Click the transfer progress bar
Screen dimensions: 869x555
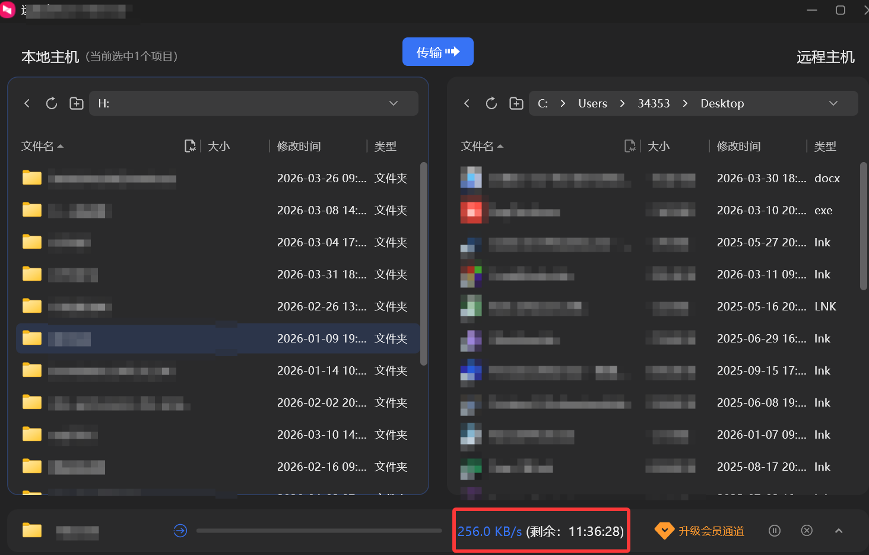[319, 531]
